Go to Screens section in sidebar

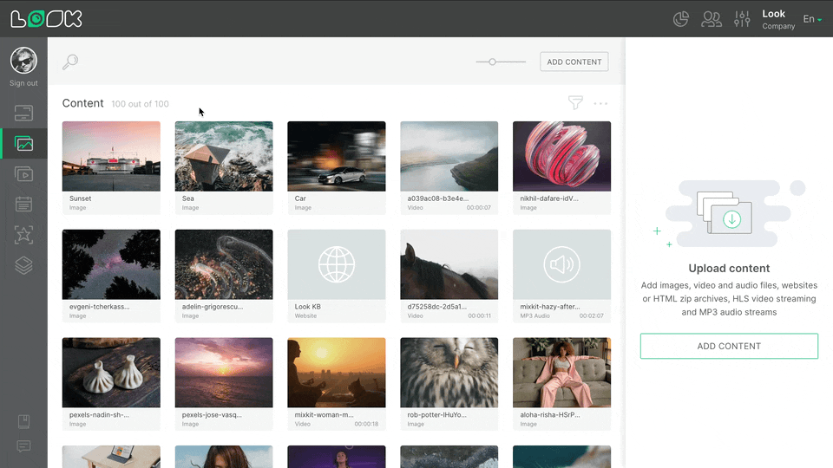(x=23, y=113)
